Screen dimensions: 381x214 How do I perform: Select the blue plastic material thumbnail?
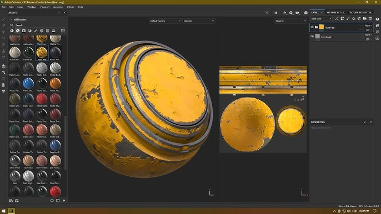click(28, 83)
